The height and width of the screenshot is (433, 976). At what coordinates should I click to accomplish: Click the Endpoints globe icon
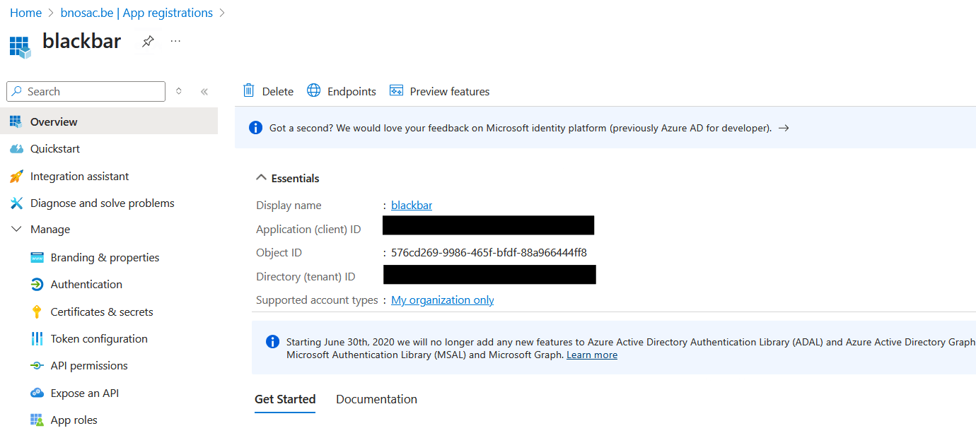tap(313, 90)
